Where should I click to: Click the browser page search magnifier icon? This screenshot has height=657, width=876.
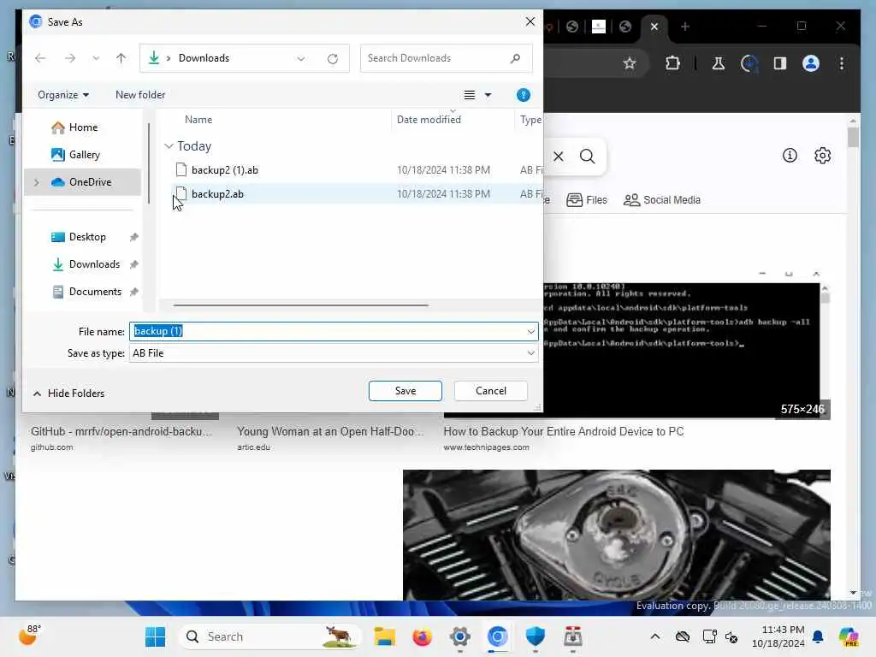pyautogui.click(x=587, y=157)
